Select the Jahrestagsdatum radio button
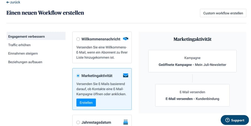This screenshot has width=251, height=126. (78, 122)
